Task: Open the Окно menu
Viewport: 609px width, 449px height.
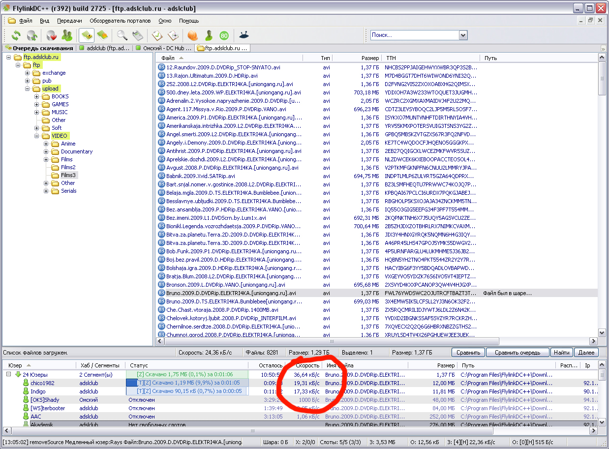Action: pyautogui.click(x=165, y=21)
